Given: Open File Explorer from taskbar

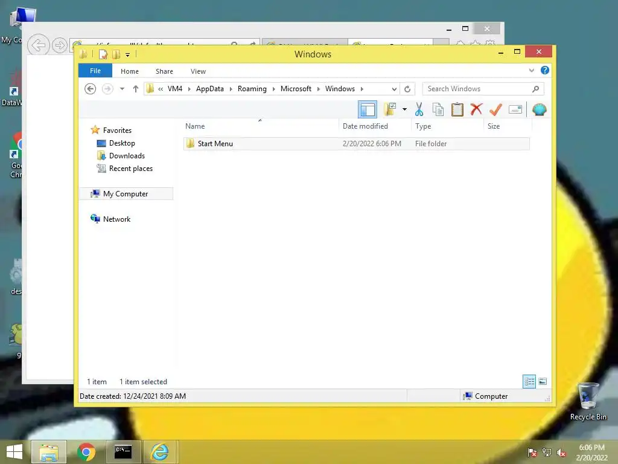Looking at the screenshot, I should click(48, 452).
